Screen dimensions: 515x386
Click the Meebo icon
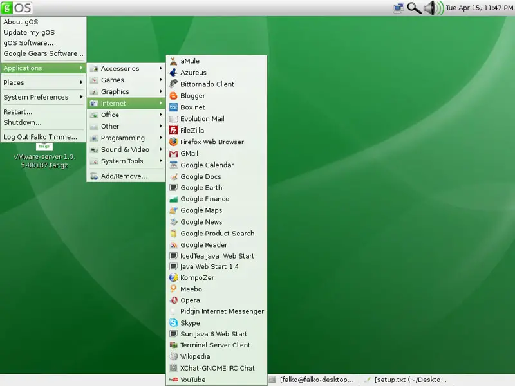(x=173, y=289)
